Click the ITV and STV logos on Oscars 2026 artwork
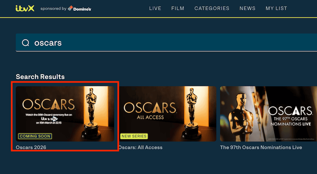This screenshot has width=317, height=174. click(x=49, y=118)
